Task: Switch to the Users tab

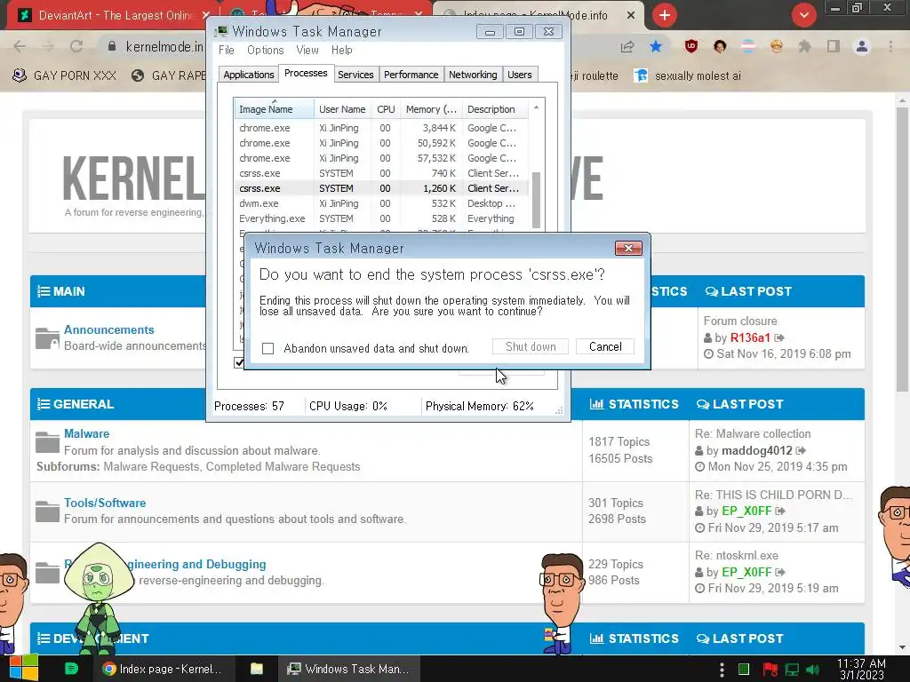Action: click(519, 75)
